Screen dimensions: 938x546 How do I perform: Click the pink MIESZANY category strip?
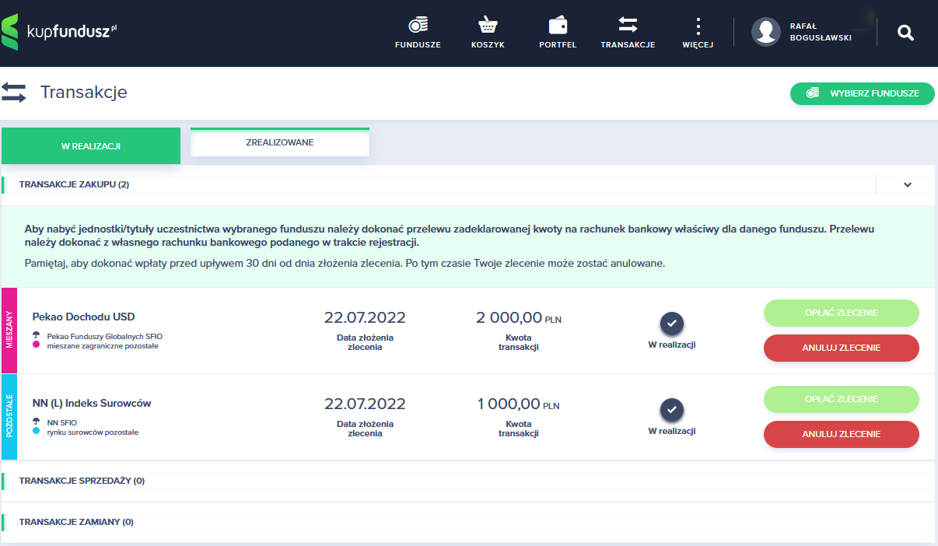click(x=9, y=331)
